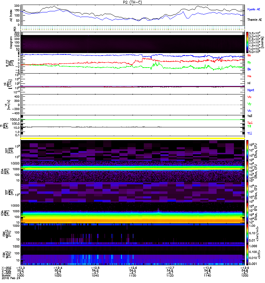Image resolution: width=265 pixels, height=283 pixels.
Task: Click the B_FIT GSE [nT] axis label
Action: (x=10, y=63)
